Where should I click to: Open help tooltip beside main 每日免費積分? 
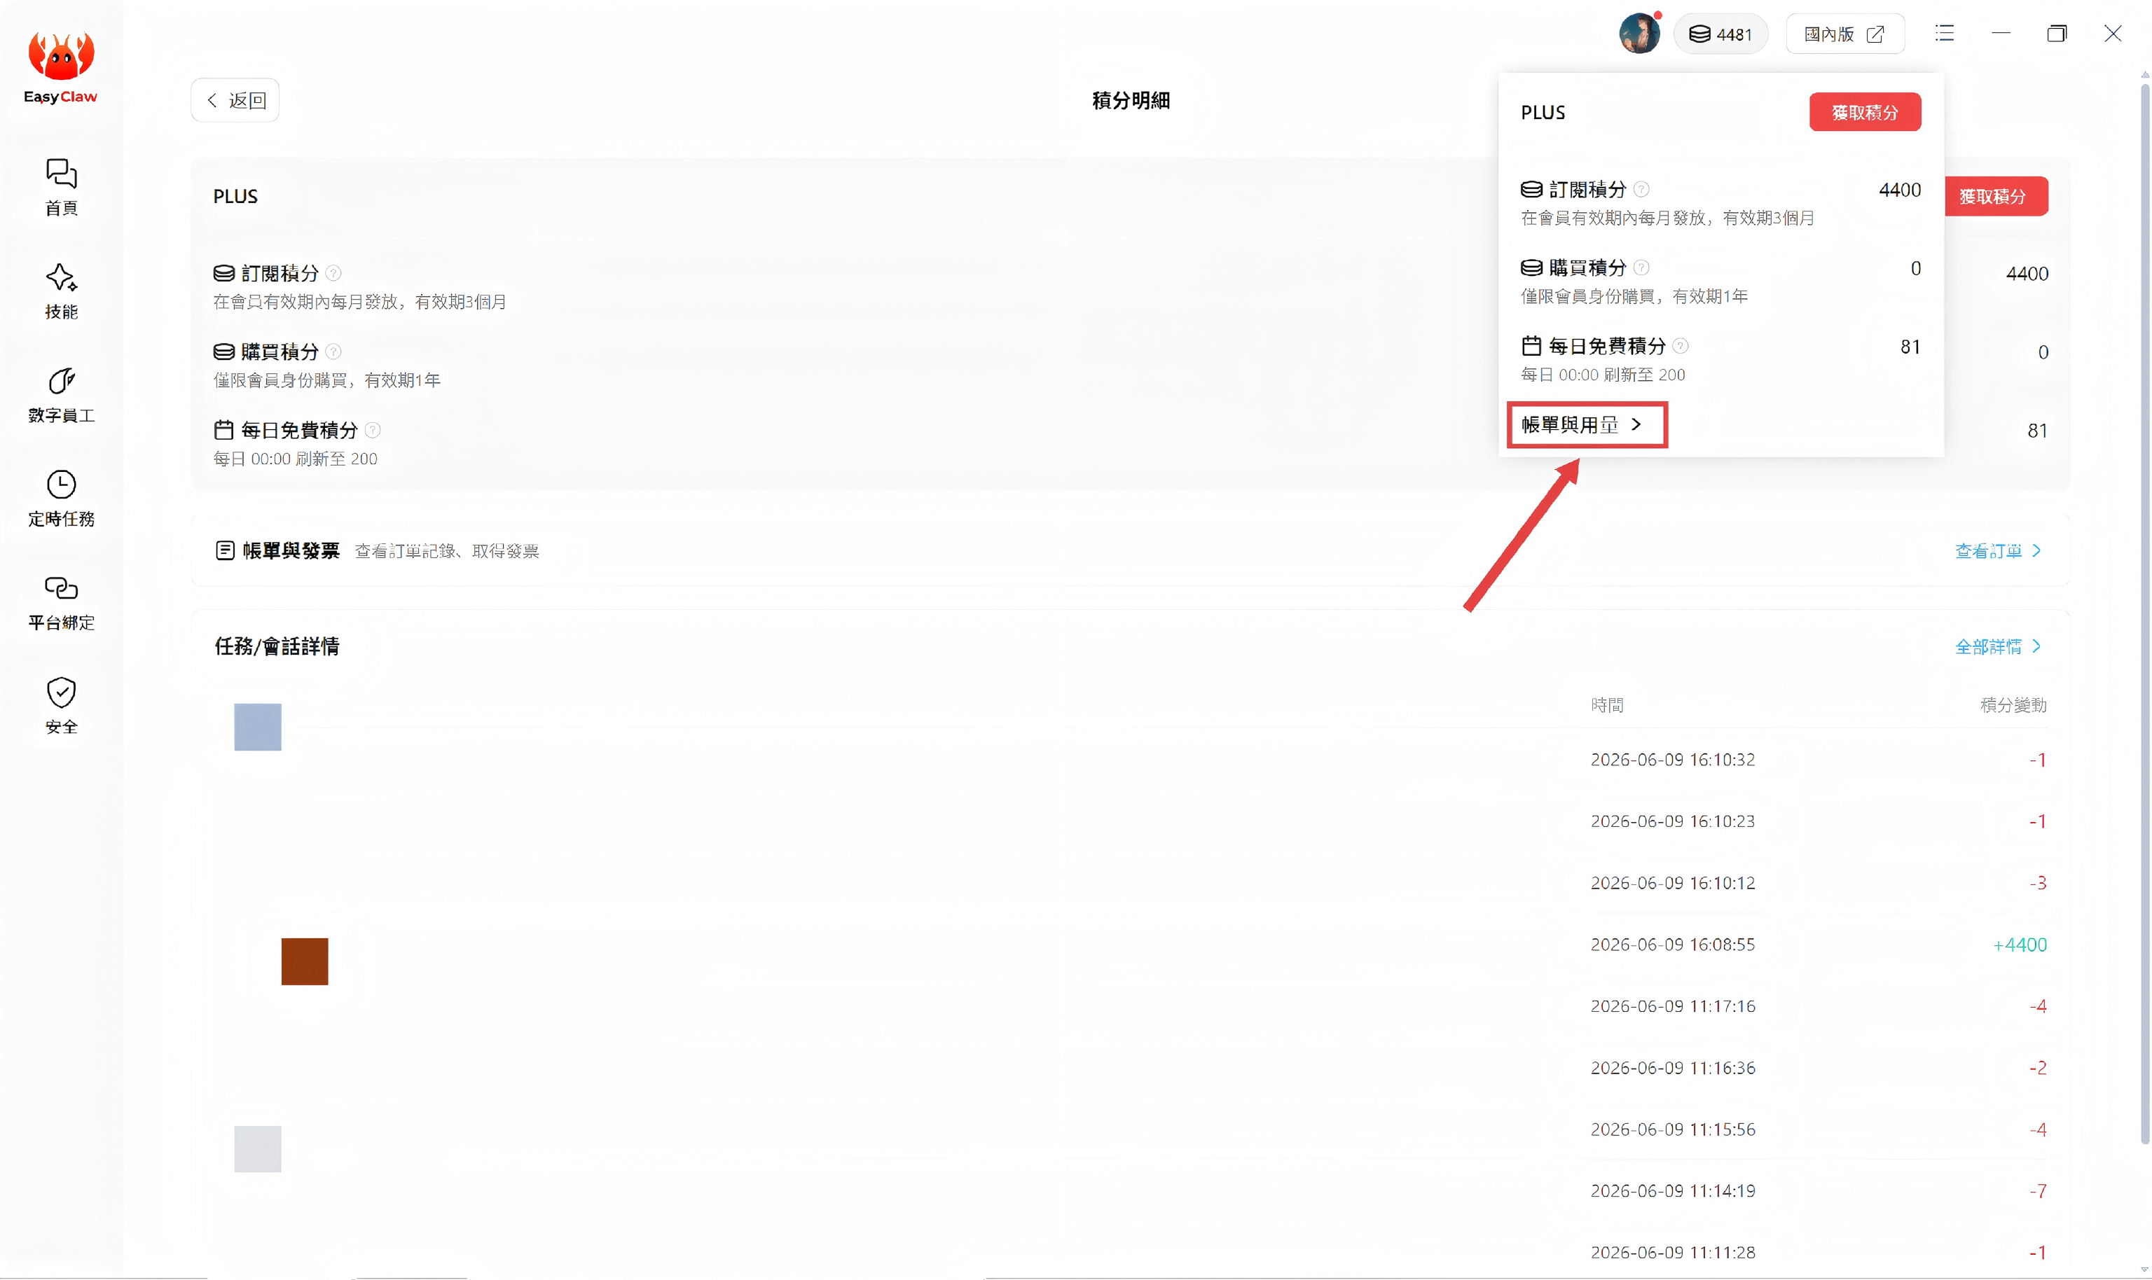(373, 429)
